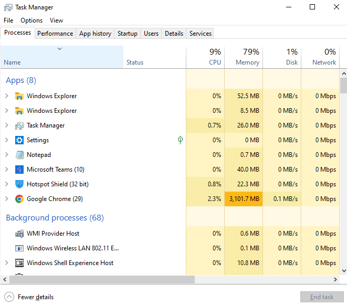The width and height of the screenshot is (347, 306).
Task: Open the Options menu
Action: click(31, 20)
